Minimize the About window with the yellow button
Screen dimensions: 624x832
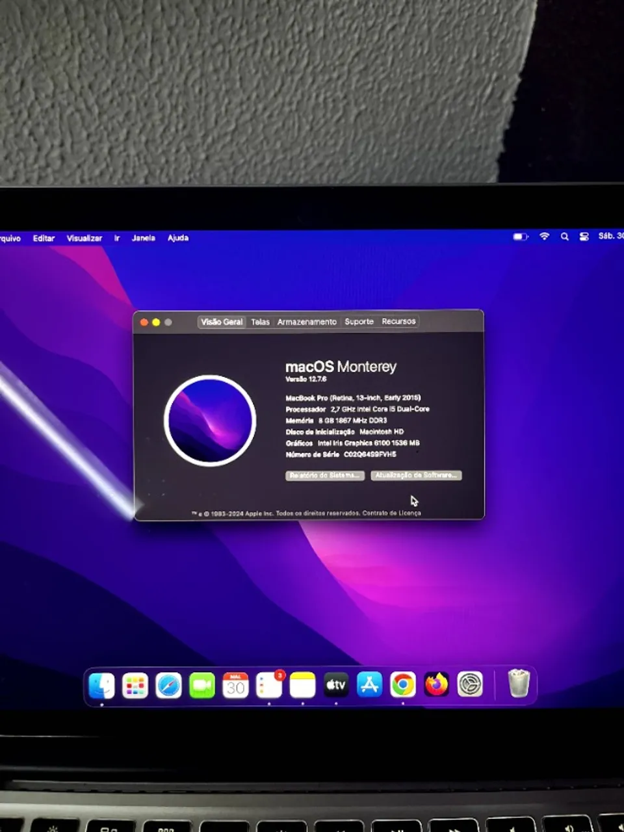click(156, 322)
